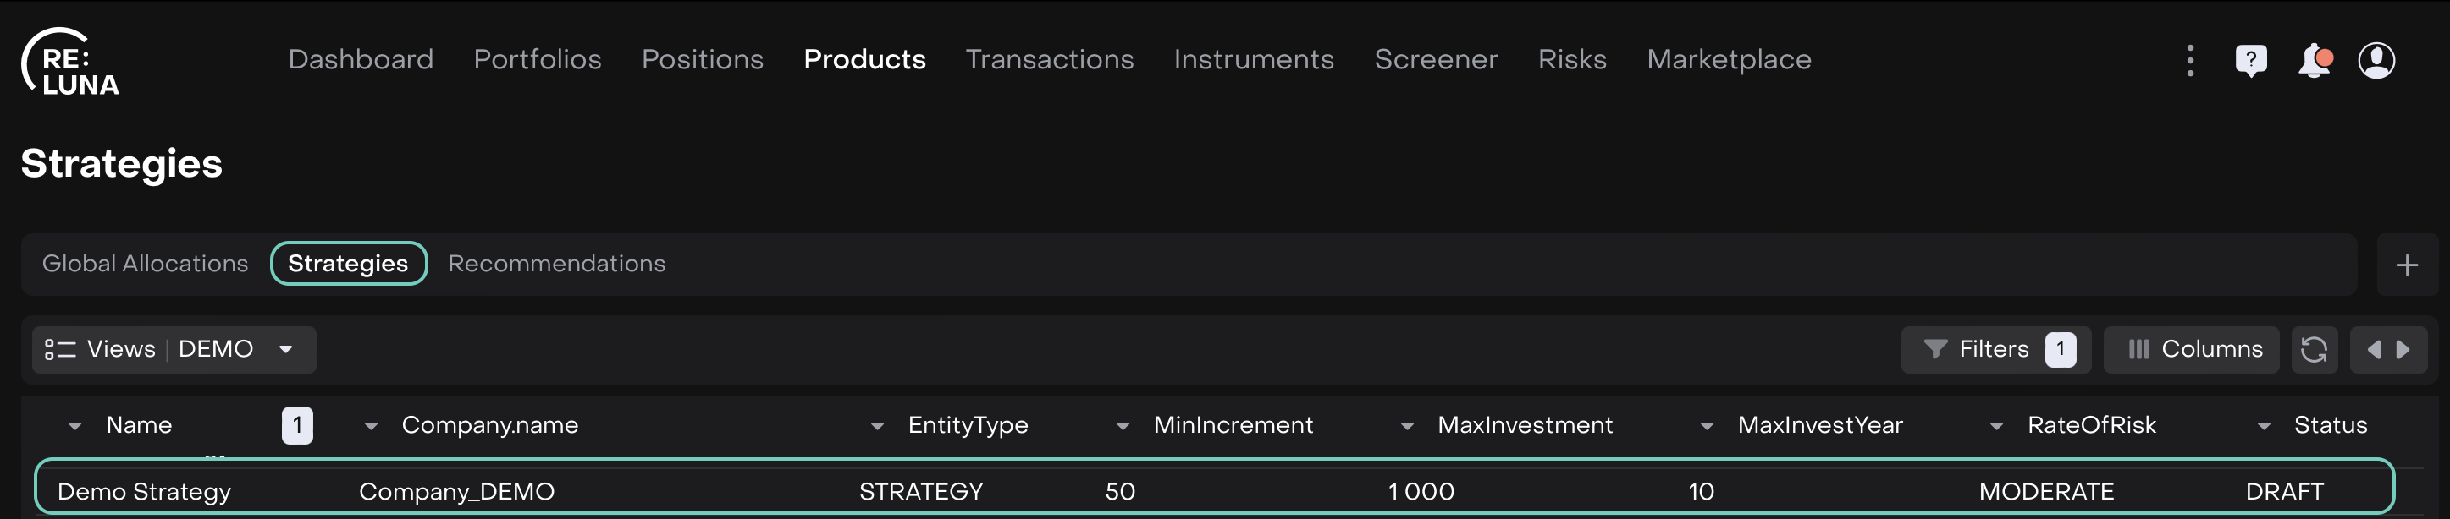Open the Filters button
Viewport: 2450px width, 519px height.
[1995, 350]
